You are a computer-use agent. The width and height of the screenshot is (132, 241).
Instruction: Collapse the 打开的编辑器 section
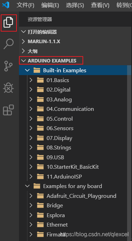coord(24,32)
